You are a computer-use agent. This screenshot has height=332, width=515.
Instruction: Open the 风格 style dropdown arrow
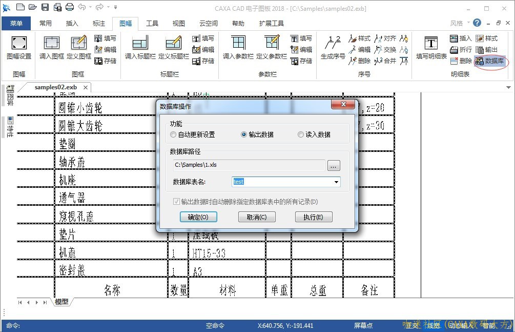click(468, 23)
